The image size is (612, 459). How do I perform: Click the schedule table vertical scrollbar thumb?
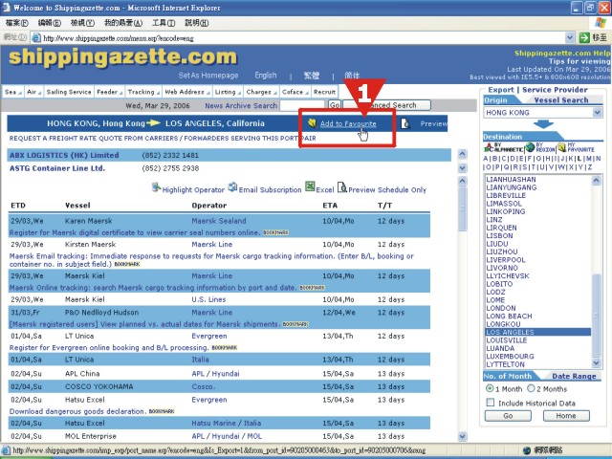tap(462, 209)
